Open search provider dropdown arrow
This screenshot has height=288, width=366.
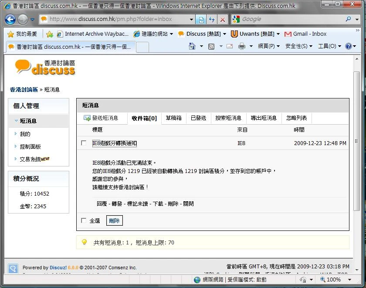coord(357,19)
